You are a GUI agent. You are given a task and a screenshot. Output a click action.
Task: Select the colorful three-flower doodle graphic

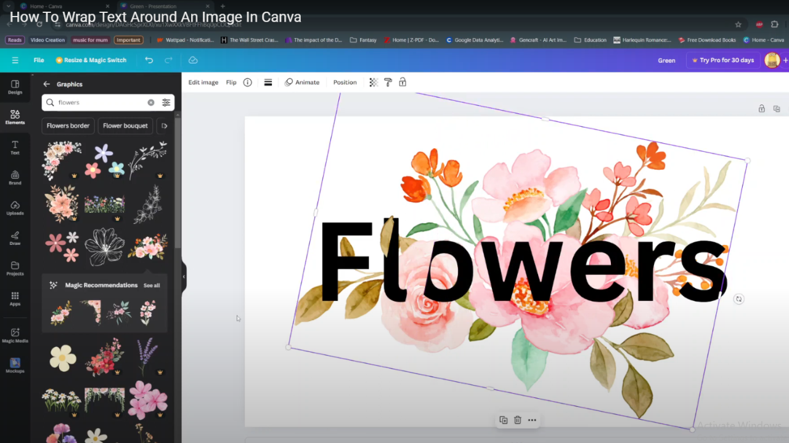pyautogui.click(x=104, y=161)
